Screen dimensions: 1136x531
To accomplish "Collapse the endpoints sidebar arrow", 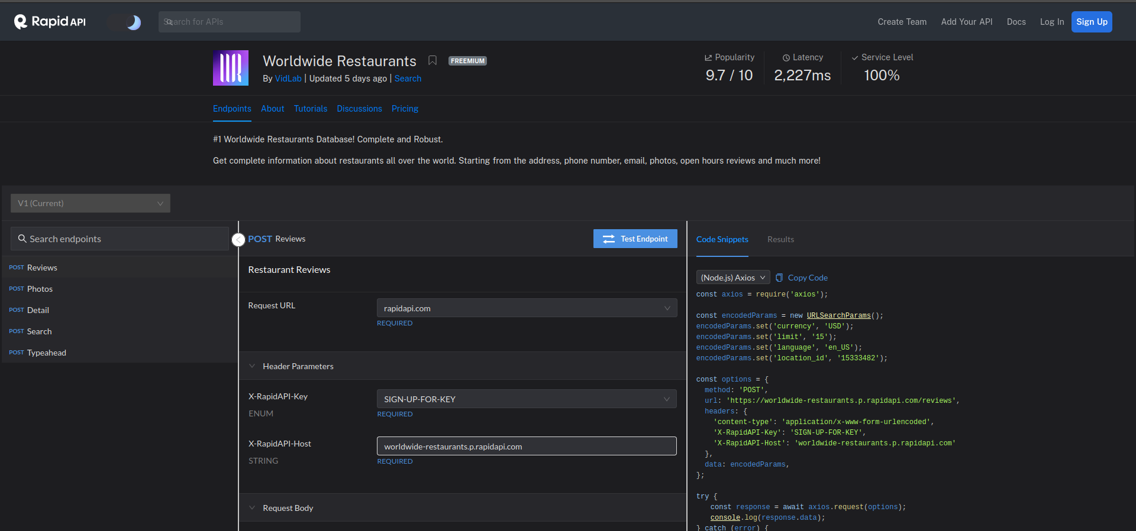I will tap(238, 240).
